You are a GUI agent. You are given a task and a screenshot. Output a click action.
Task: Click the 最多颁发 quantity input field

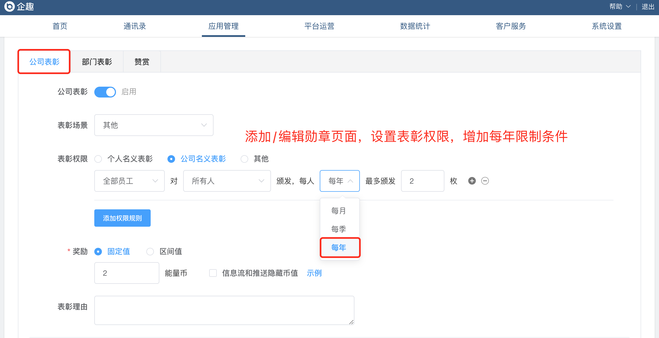(x=422, y=181)
